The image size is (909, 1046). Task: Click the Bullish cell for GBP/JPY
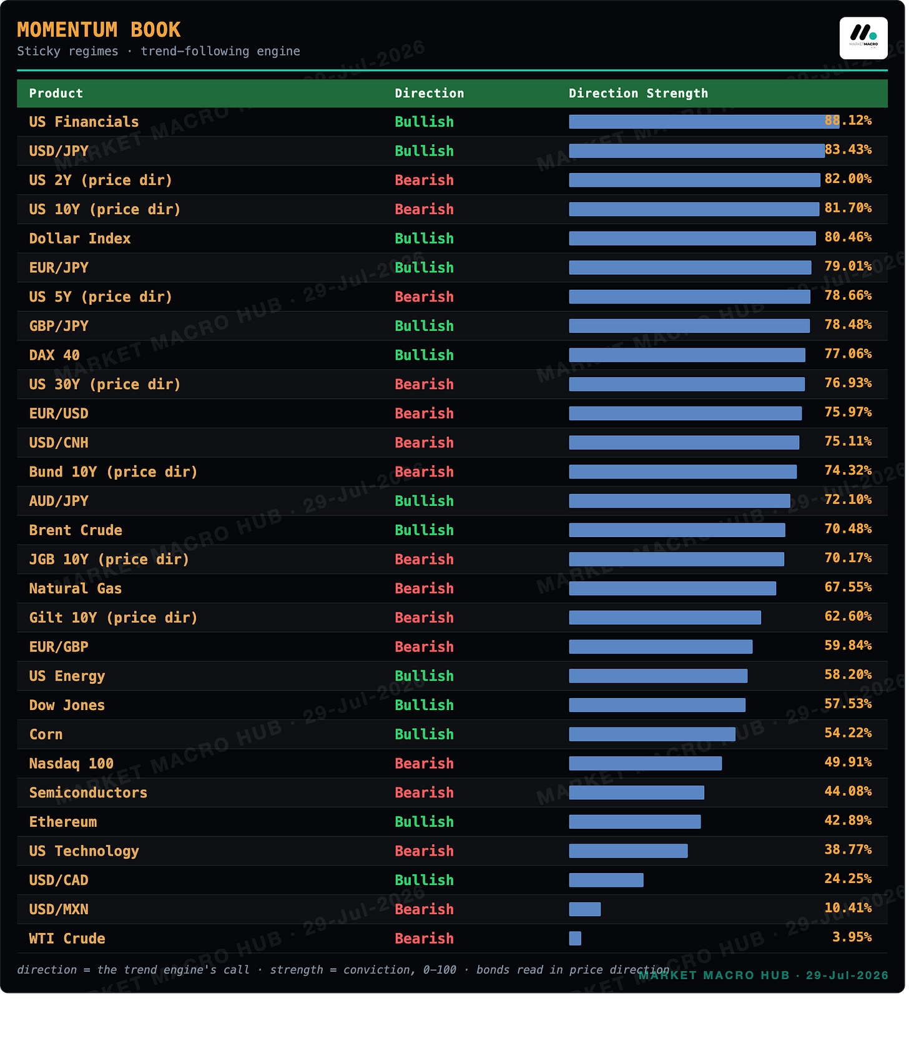(425, 326)
